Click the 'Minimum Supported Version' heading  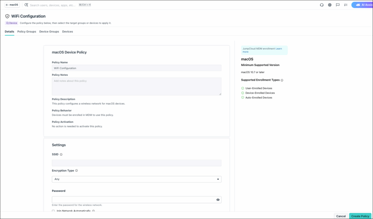tap(260, 65)
